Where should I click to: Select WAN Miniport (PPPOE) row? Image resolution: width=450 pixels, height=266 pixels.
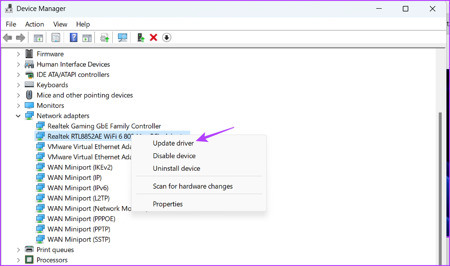point(82,219)
